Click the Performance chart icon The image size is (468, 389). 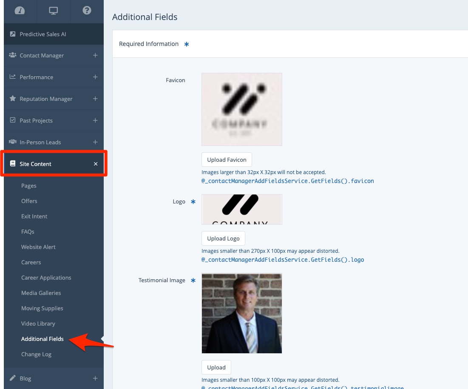[13, 77]
